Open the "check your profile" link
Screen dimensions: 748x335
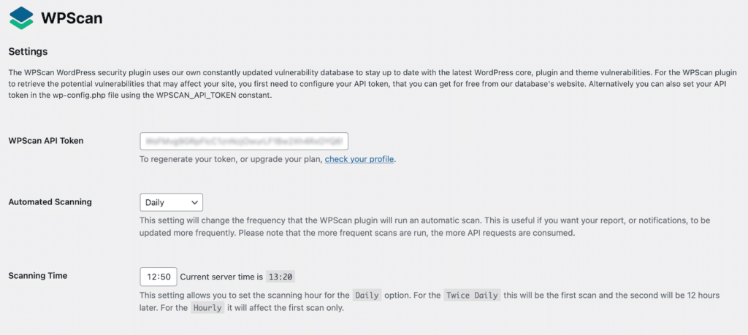pyautogui.click(x=359, y=159)
